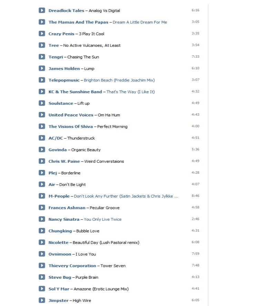Open artist Nicolette
This screenshot has height=306, width=276.
[x=58, y=242]
